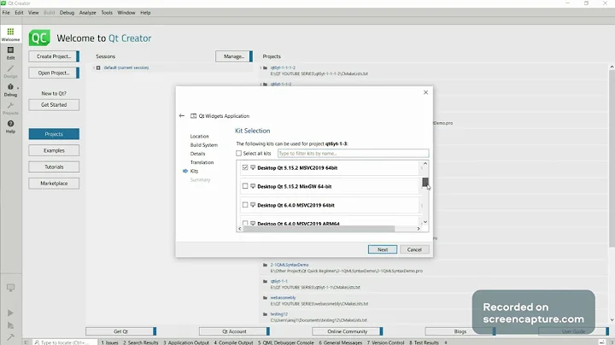The height and width of the screenshot is (345, 615).
Task: Close the Qt Widgets Application dialog
Action: click(425, 92)
